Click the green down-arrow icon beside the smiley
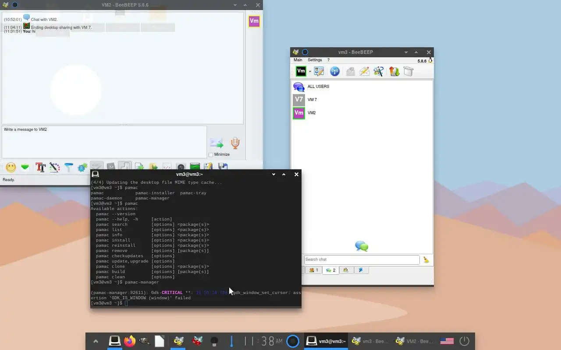Viewport: 561px width, 350px height. point(25,167)
